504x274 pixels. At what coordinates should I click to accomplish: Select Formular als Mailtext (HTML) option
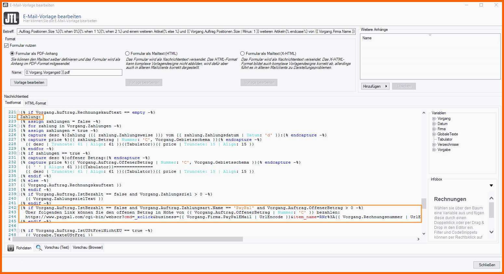[127, 54]
